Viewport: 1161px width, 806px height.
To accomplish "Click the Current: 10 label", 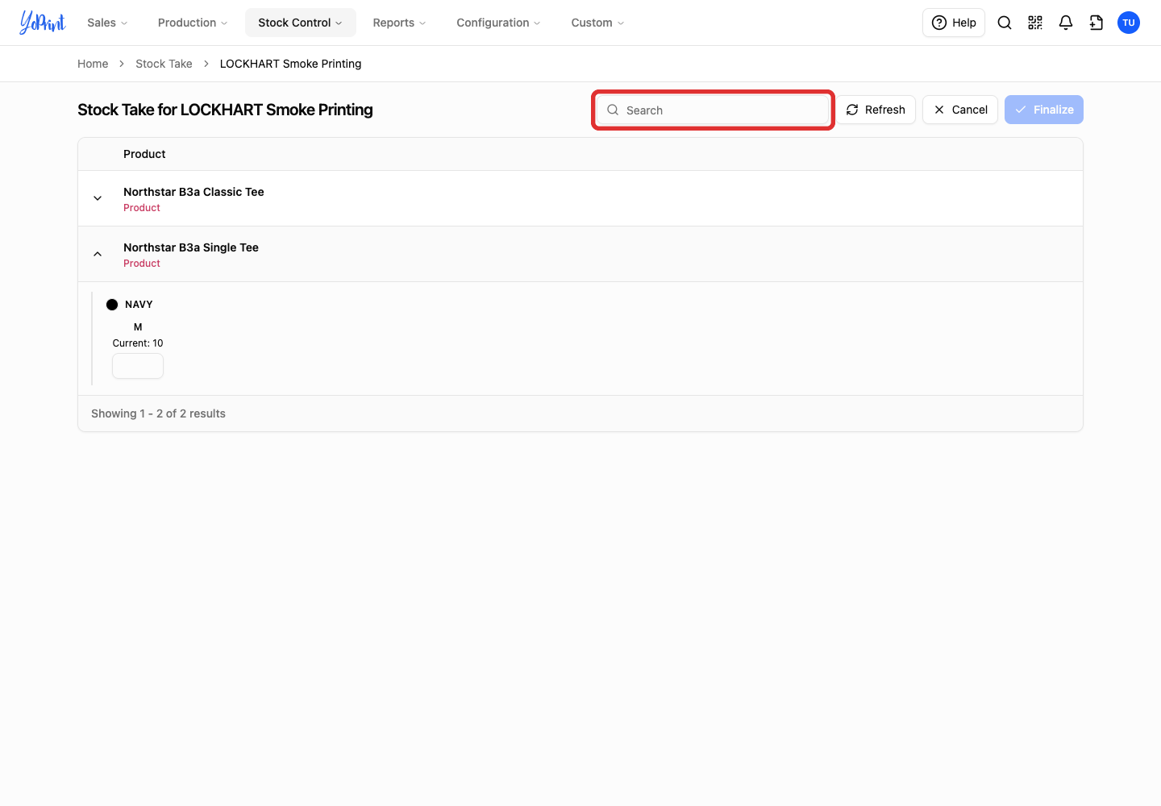I will [138, 343].
